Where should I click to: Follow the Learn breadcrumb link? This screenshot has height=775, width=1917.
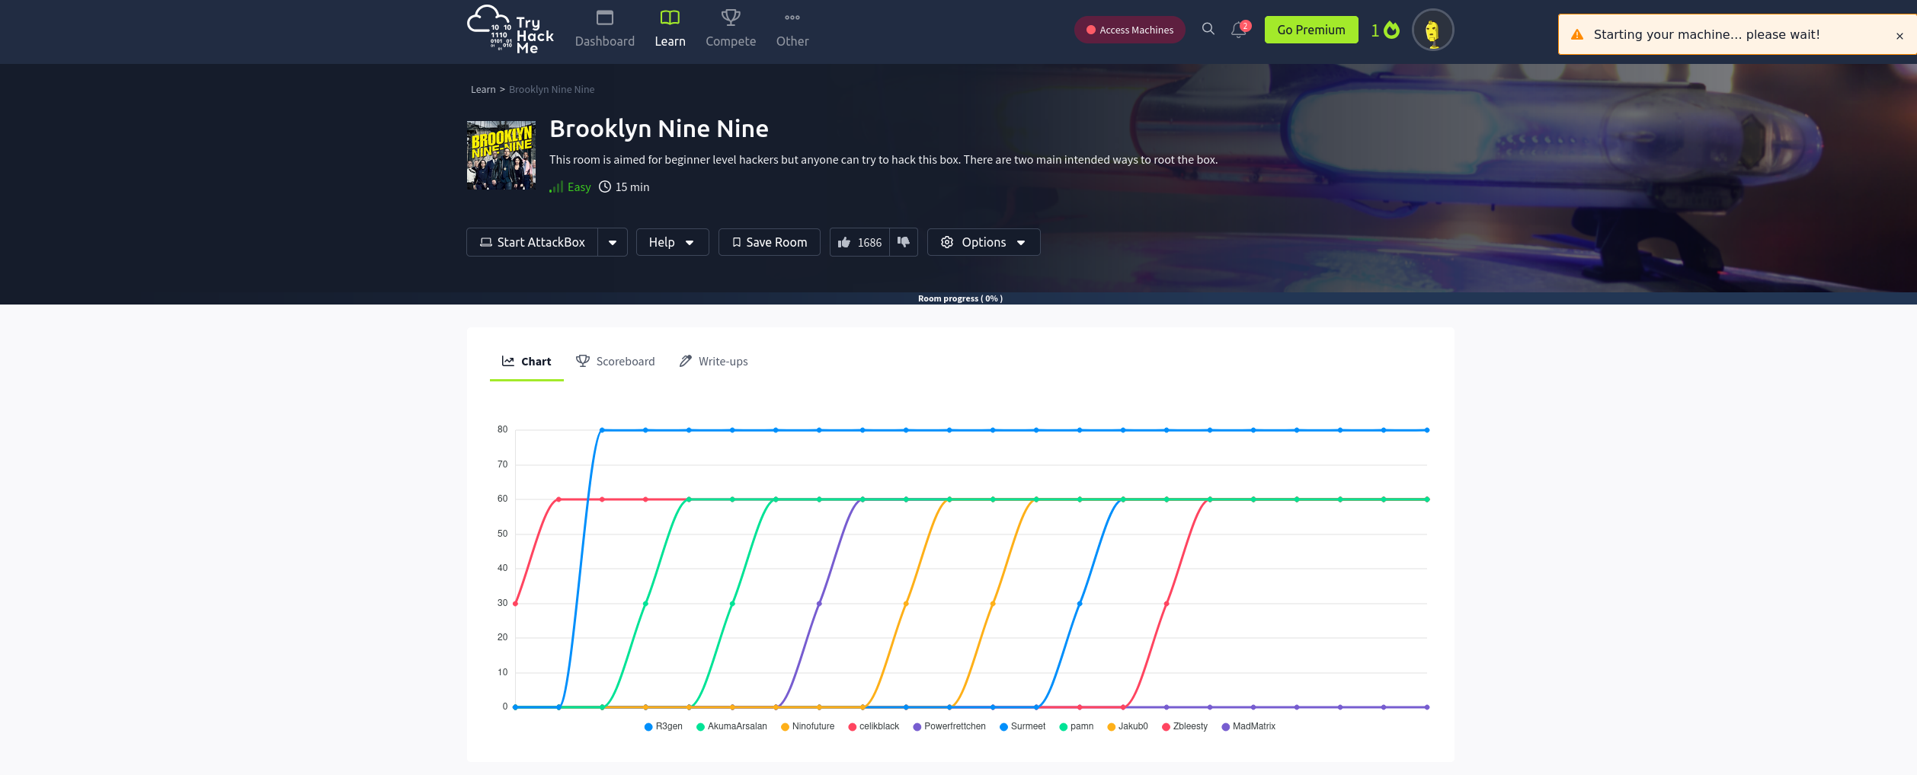(483, 89)
